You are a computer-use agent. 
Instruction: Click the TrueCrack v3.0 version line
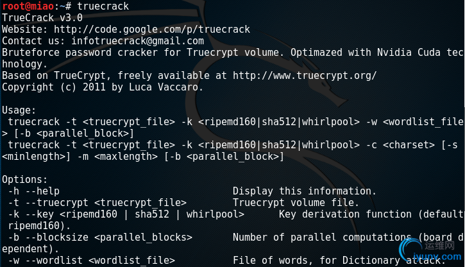[x=42, y=18]
